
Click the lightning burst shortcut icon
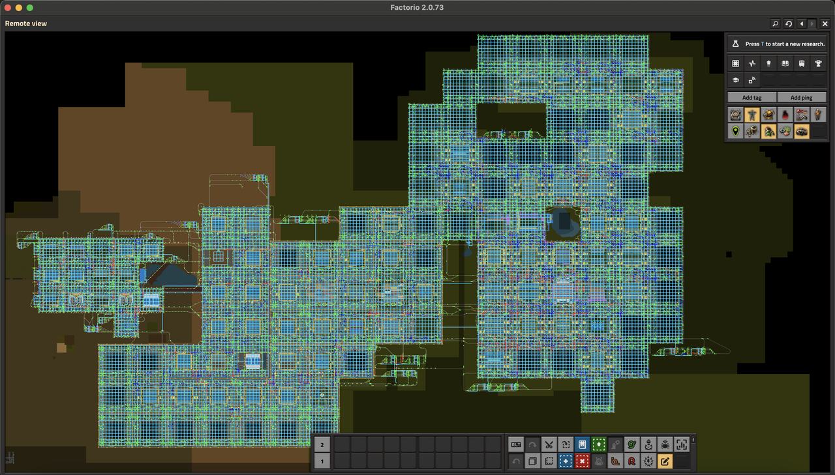648,461
